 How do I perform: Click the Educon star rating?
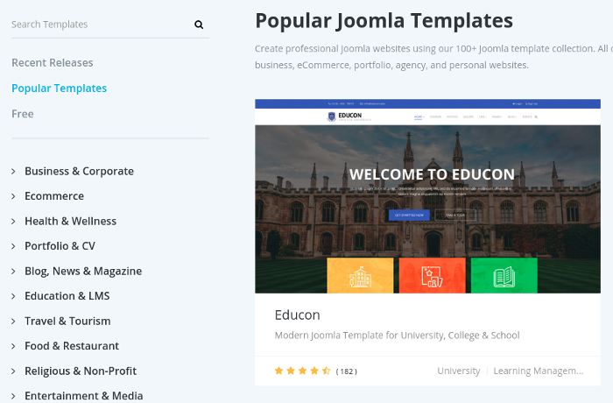(303, 371)
